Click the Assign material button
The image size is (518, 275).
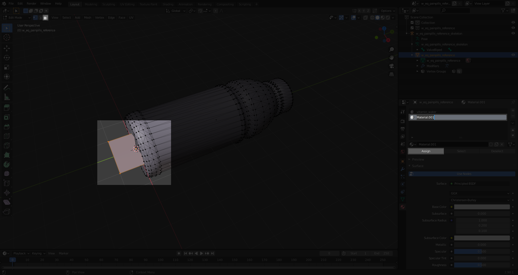[426, 151]
